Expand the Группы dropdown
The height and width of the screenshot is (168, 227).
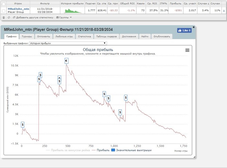coord(64,18)
